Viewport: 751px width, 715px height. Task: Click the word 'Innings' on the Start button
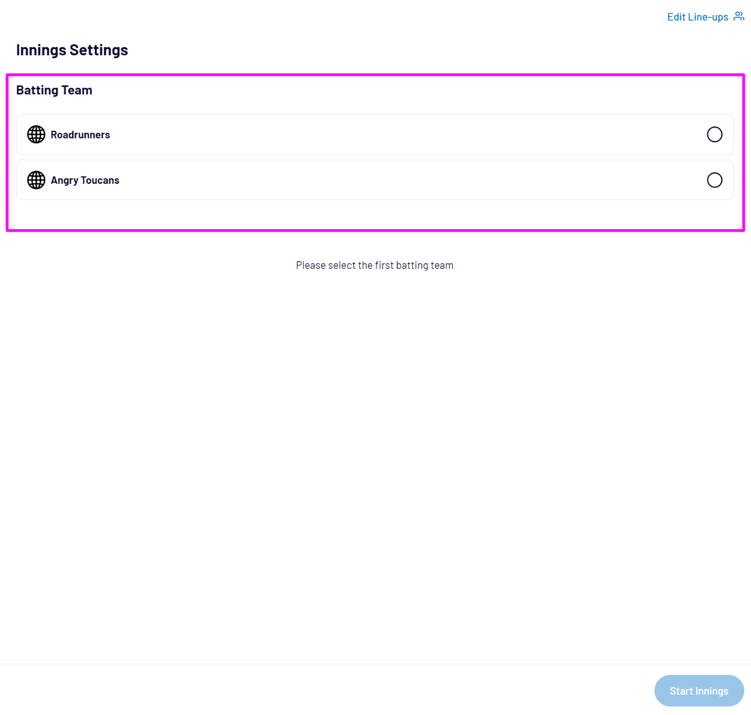tap(711, 691)
